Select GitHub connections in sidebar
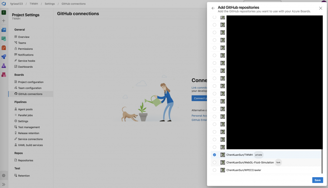 pyautogui.click(x=30, y=94)
